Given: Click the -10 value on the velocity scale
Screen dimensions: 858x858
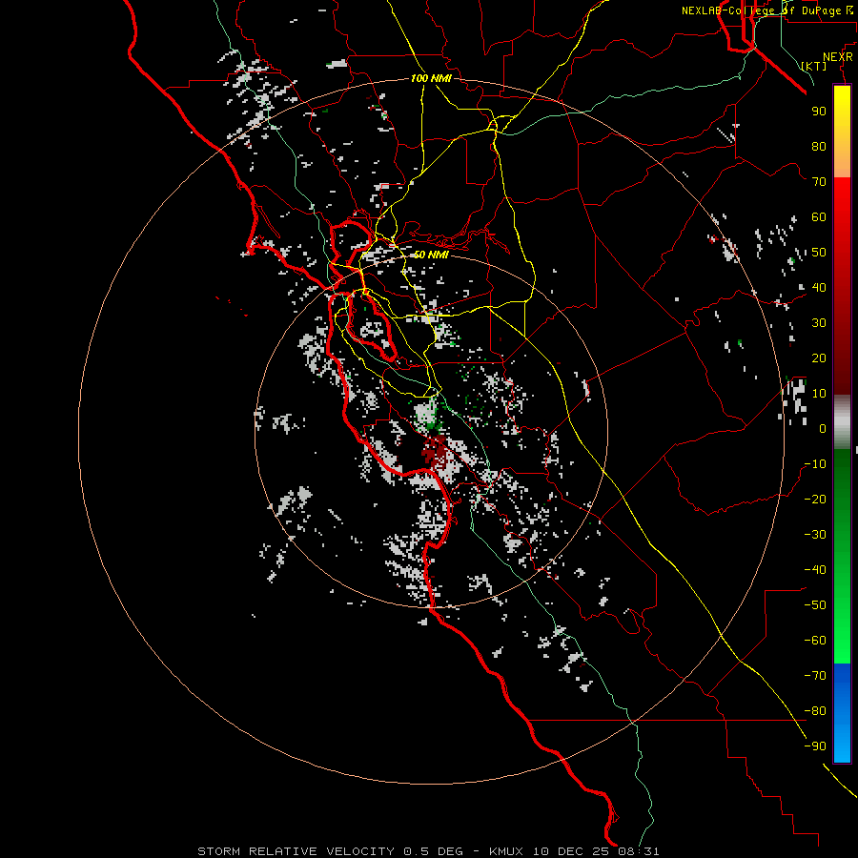Looking at the screenshot, I should (x=815, y=464).
